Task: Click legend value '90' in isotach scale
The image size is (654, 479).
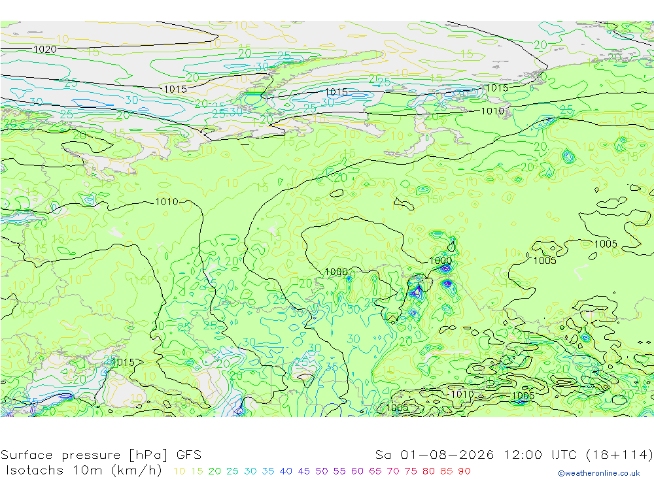Action: [464, 471]
